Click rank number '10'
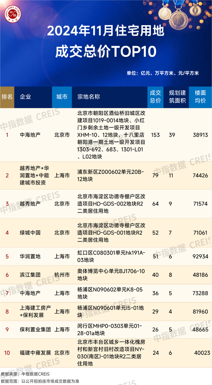 (7, 353)
